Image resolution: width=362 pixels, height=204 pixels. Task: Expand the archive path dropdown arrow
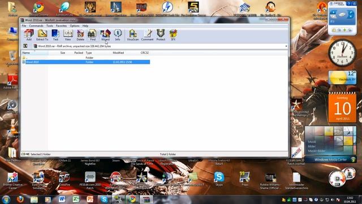click(286, 46)
